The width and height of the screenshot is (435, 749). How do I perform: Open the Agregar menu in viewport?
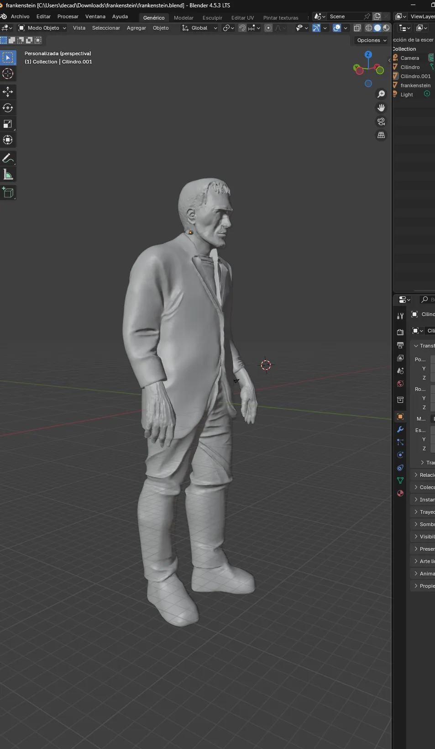(136, 28)
